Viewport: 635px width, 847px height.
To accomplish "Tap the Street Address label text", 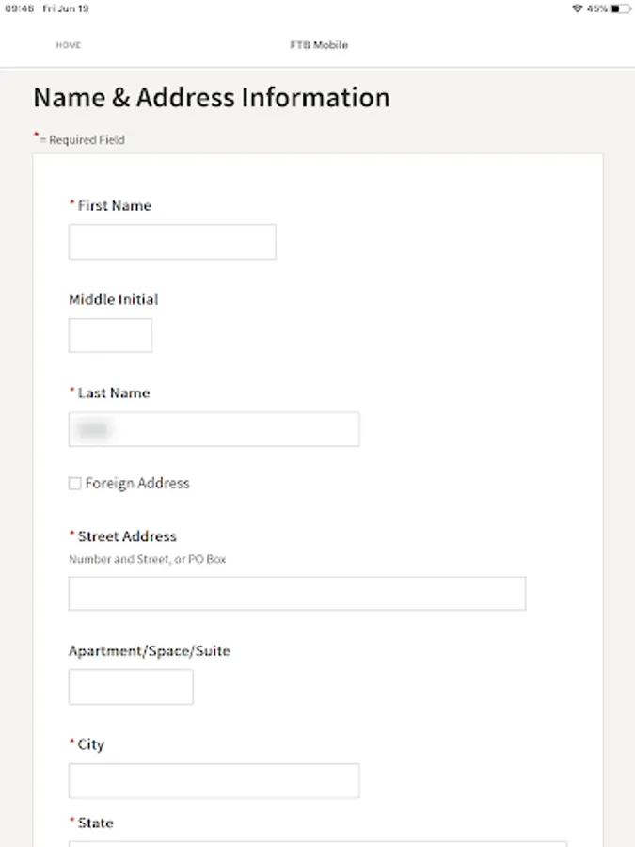I will (127, 536).
